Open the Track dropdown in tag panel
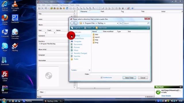Screen dimensions: 184x103 tap(54, 33)
